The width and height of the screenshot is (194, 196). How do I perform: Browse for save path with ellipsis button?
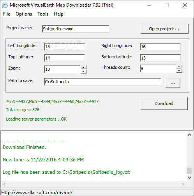tap(173, 82)
